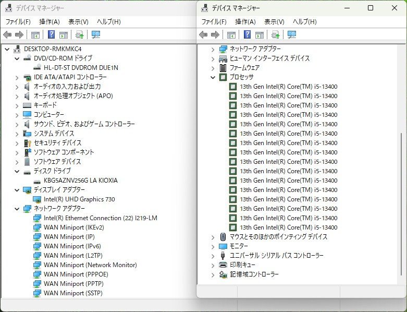Select サウンド、ビデオ、およびゲーム コントローラー label
407x312 pixels.
click(84, 124)
